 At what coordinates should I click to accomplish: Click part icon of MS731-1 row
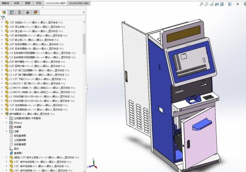point(7,83)
